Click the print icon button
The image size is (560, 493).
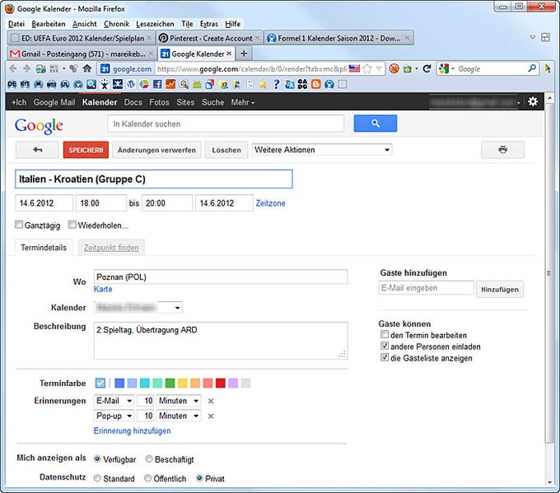click(x=503, y=150)
